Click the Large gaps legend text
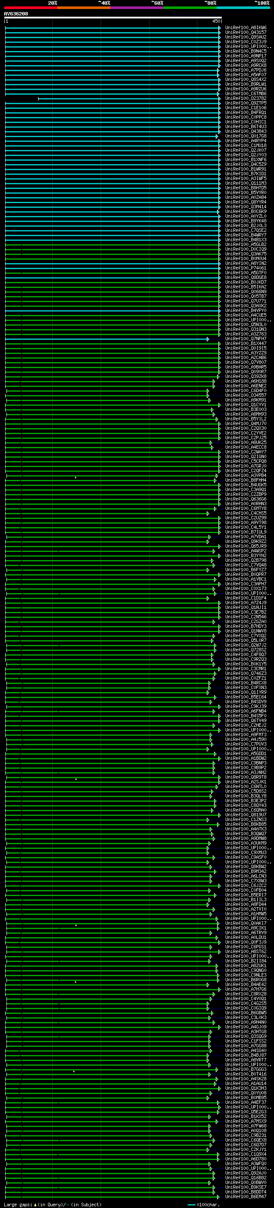The height and width of the screenshot is (1208, 274). pos(53,1204)
